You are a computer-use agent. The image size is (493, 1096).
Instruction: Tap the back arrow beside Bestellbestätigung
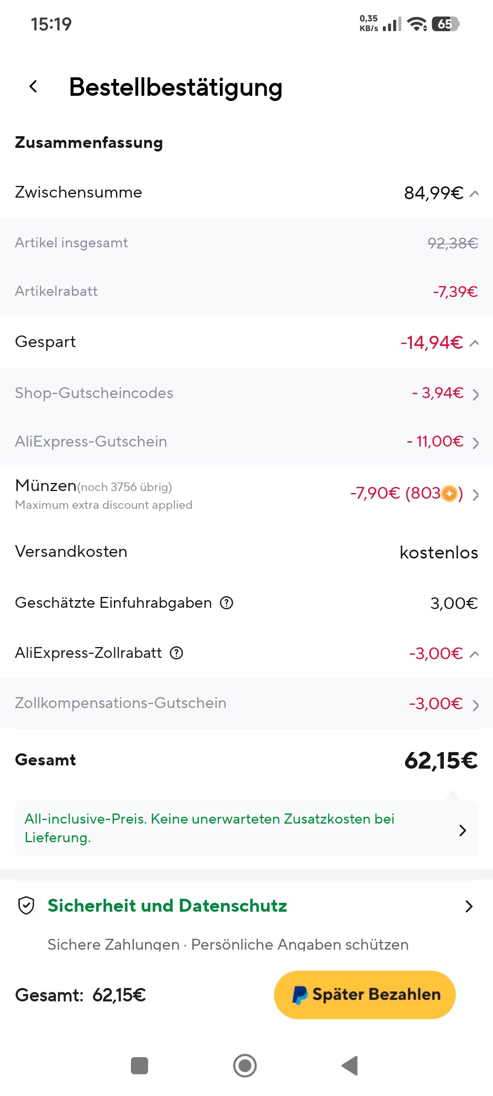33,86
